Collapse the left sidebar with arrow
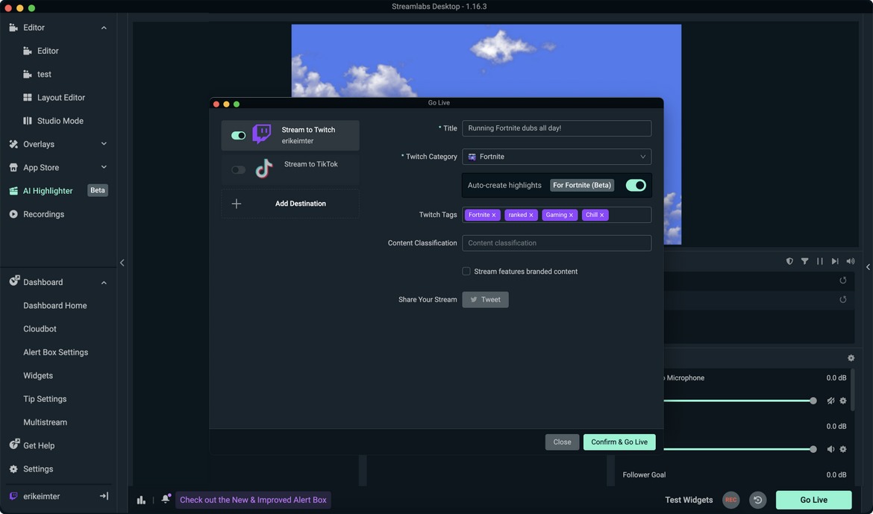Viewport: 873px width, 514px height. [x=122, y=263]
